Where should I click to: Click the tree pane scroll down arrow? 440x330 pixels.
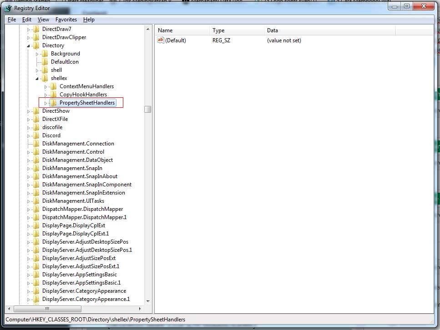148,301
